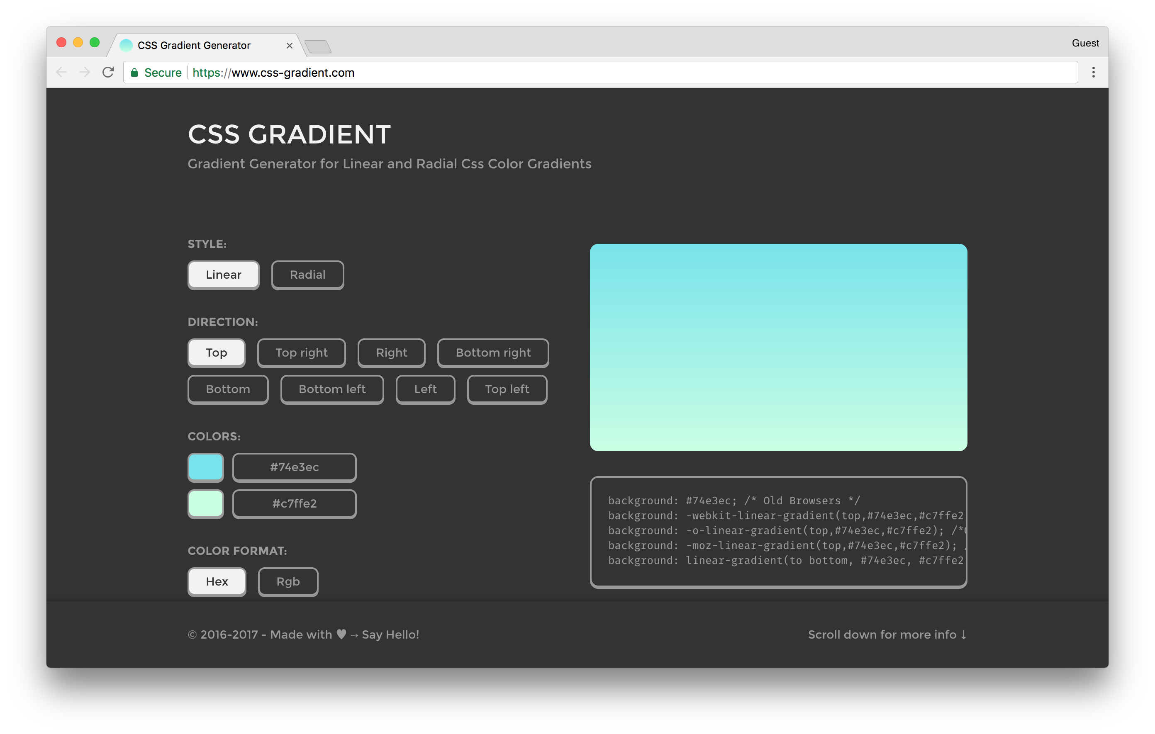Select Bottom right gradient direction
This screenshot has width=1155, height=734.
click(492, 352)
